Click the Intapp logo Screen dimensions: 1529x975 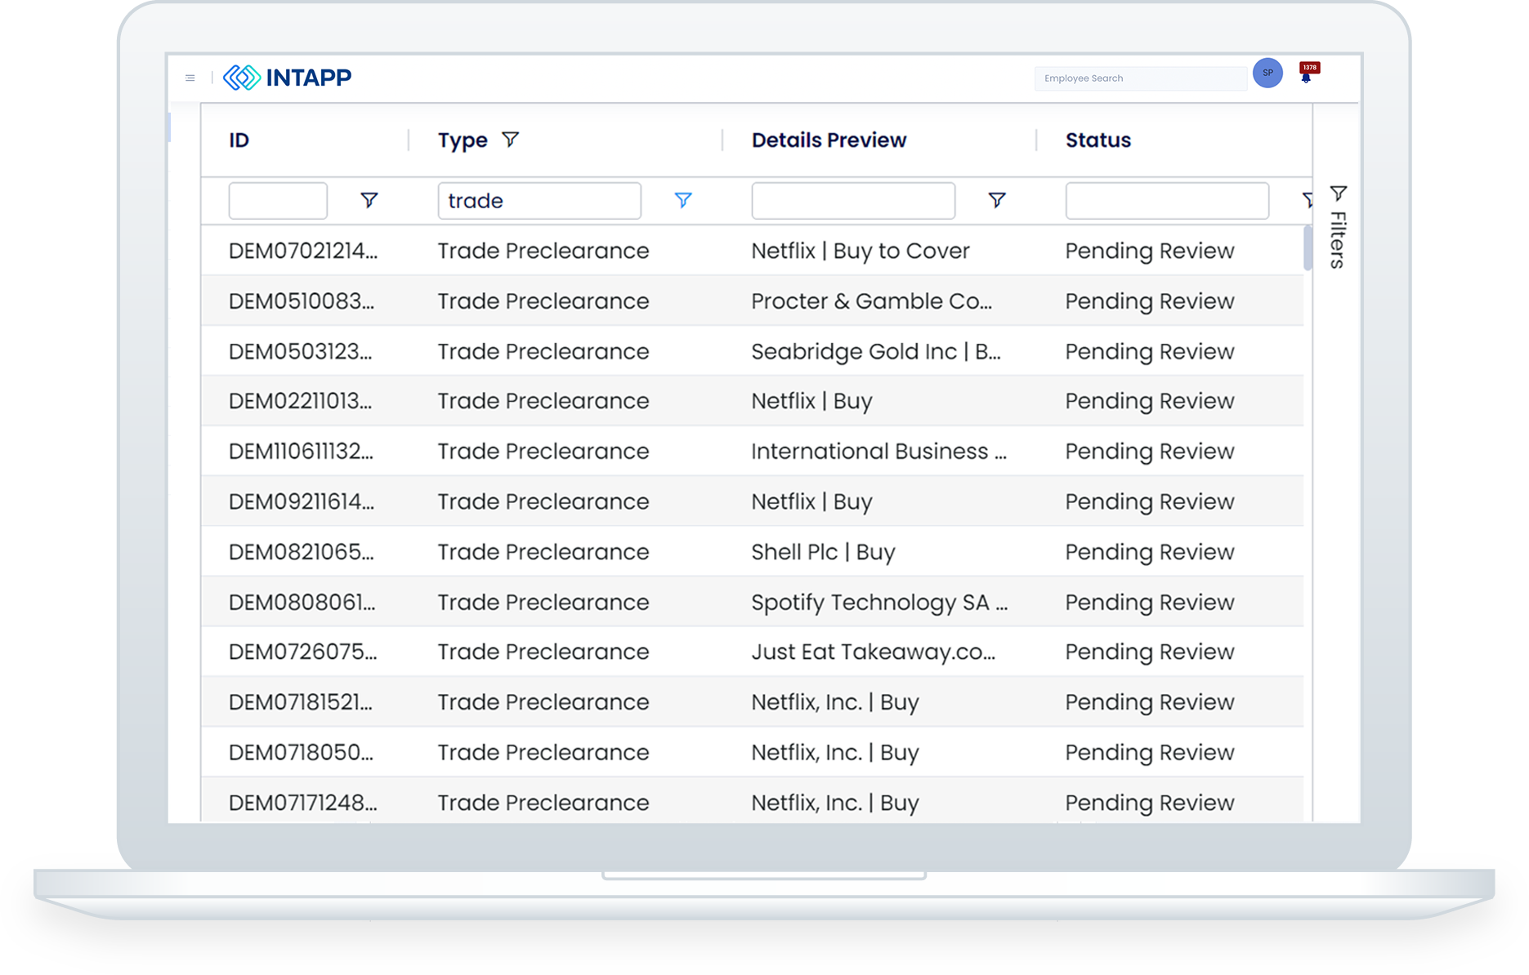tap(288, 77)
